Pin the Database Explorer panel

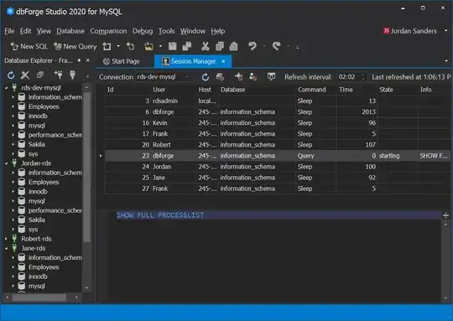click(x=79, y=60)
